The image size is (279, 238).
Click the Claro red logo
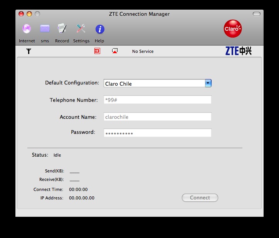(232, 29)
